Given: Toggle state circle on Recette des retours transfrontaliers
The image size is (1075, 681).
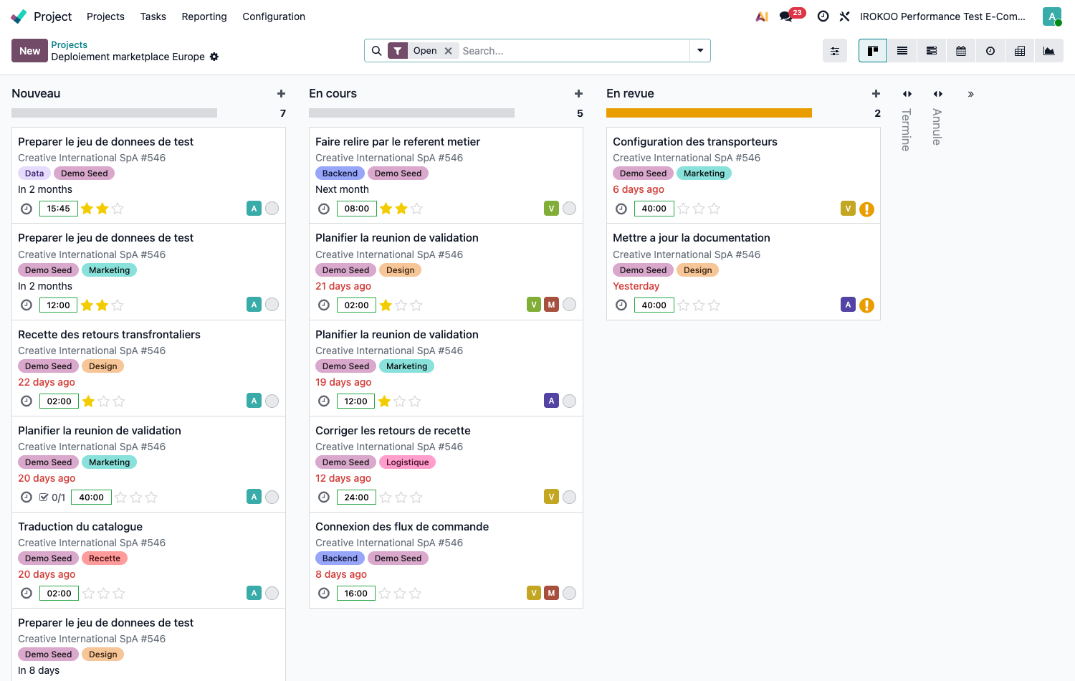Looking at the screenshot, I should (272, 401).
